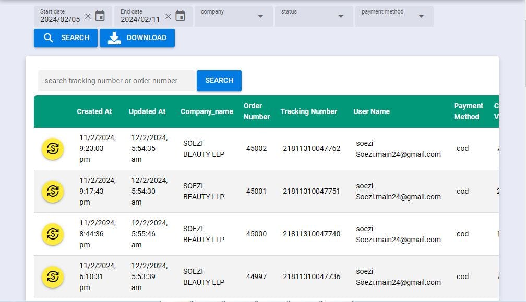Click the Created At column header

point(94,111)
